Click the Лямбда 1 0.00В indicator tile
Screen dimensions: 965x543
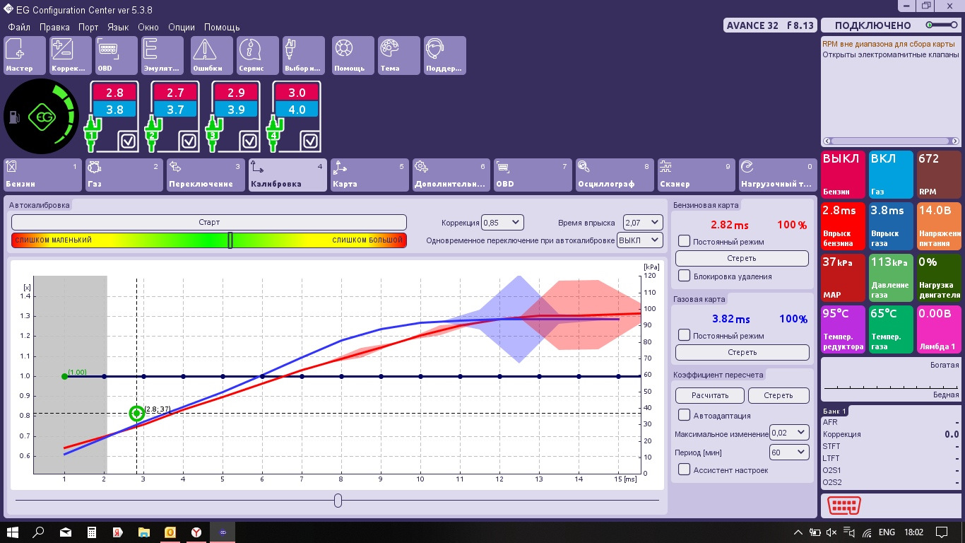click(938, 329)
